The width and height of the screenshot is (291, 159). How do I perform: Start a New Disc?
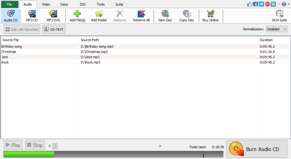pos(165,16)
